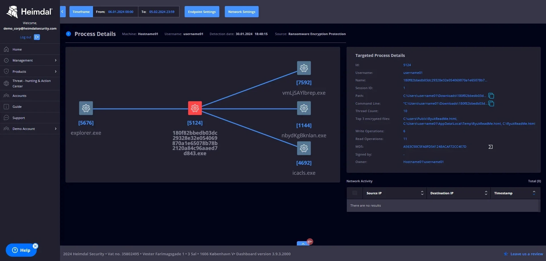
Task: Click the question mark Help icon
Action: 15,250
